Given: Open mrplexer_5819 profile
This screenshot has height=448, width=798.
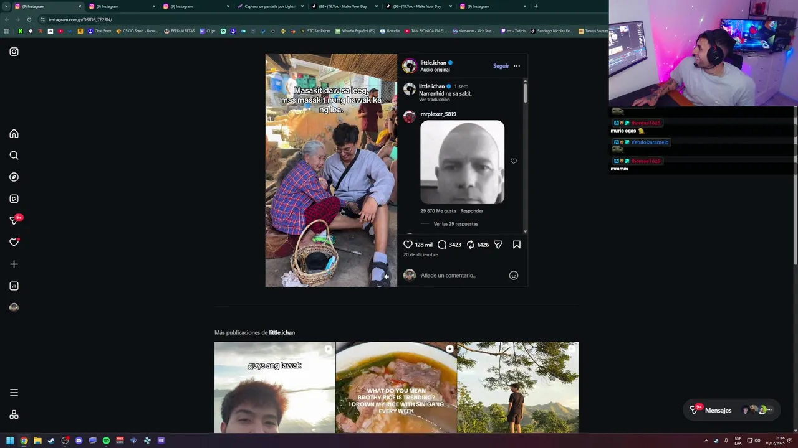Looking at the screenshot, I should [x=438, y=114].
